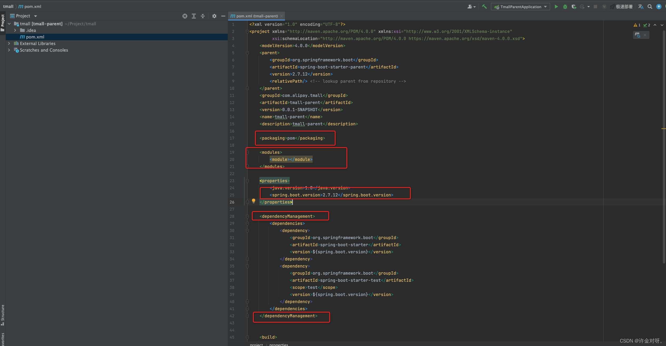This screenshot has height=346, width=666.
Task: Run with coverage using the shield icon
Action: tap(574, 7)
